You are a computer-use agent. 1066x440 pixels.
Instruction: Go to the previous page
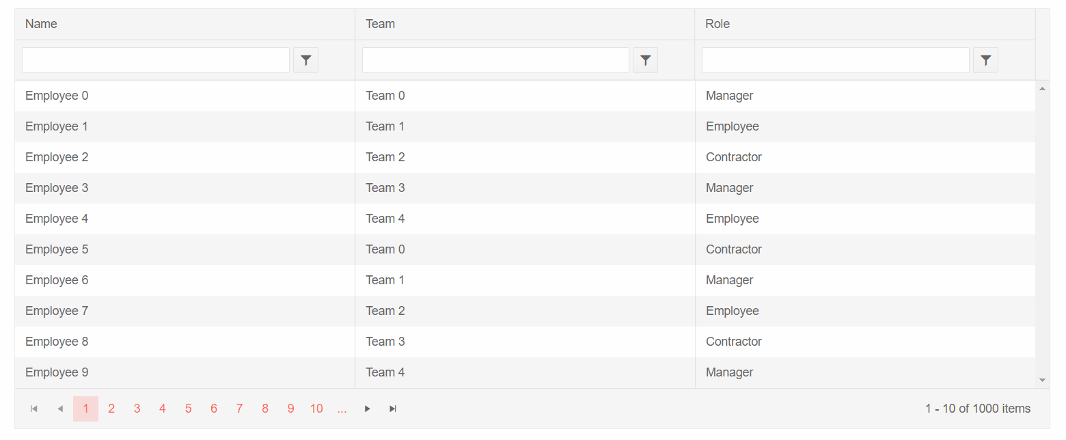60,409
